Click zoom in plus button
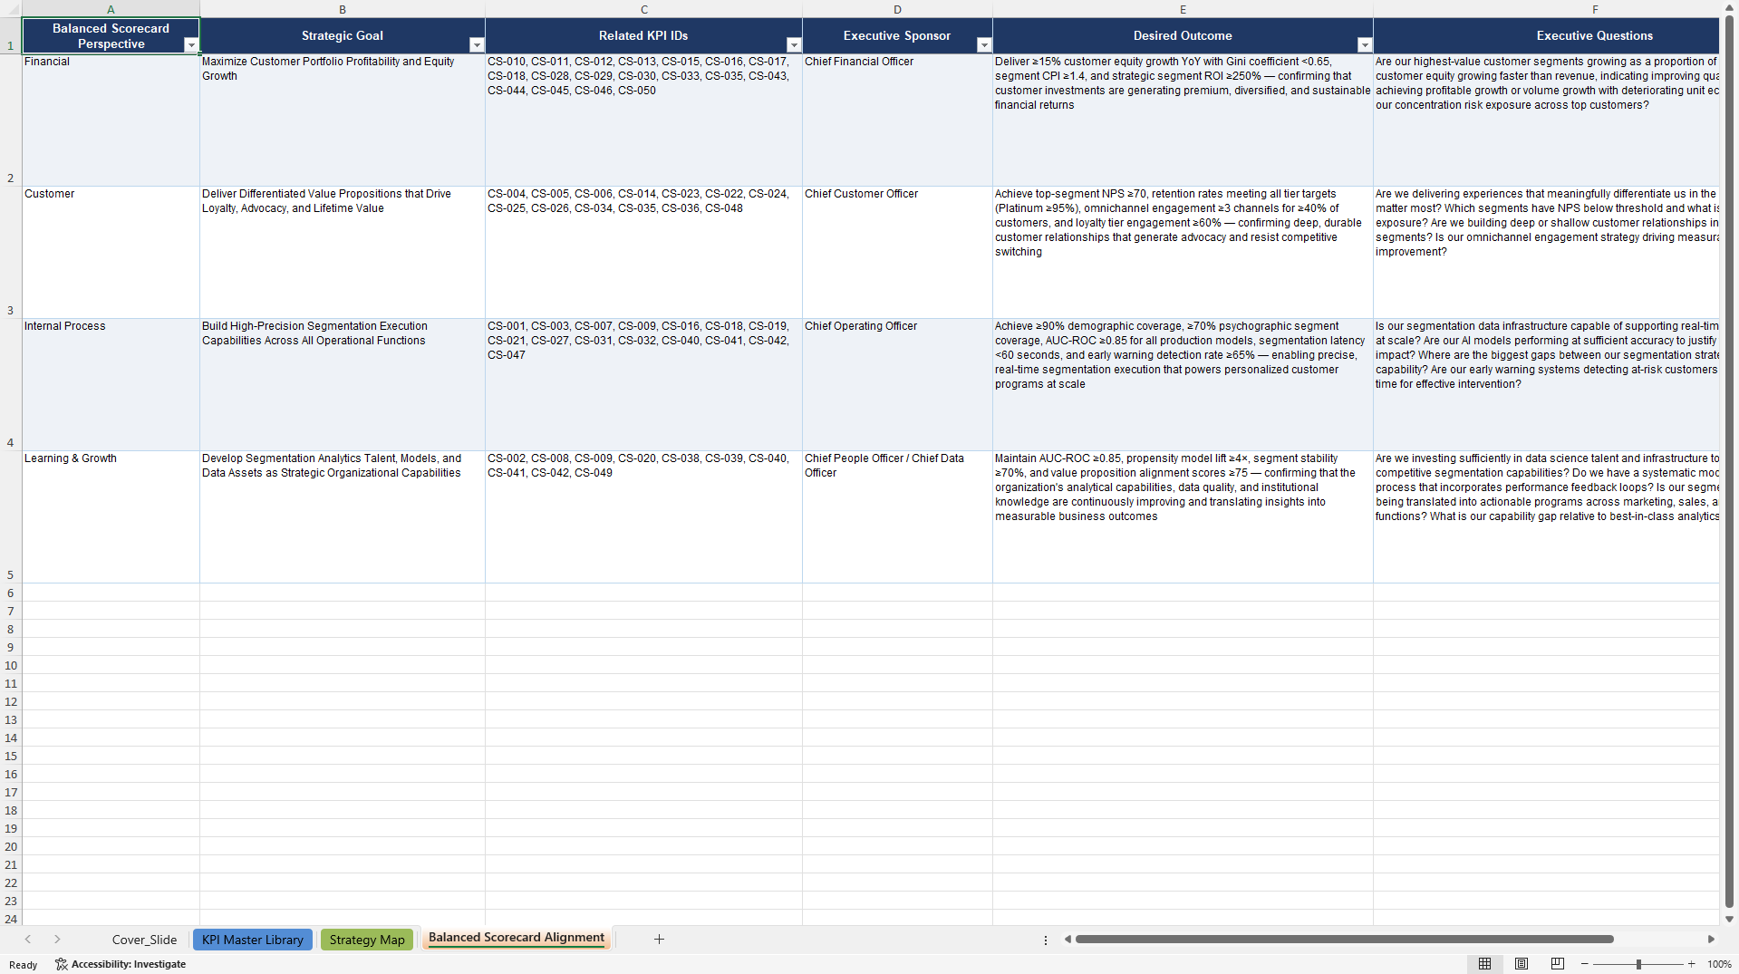Screen dimensions: 1739x974 coord(1692,964)
